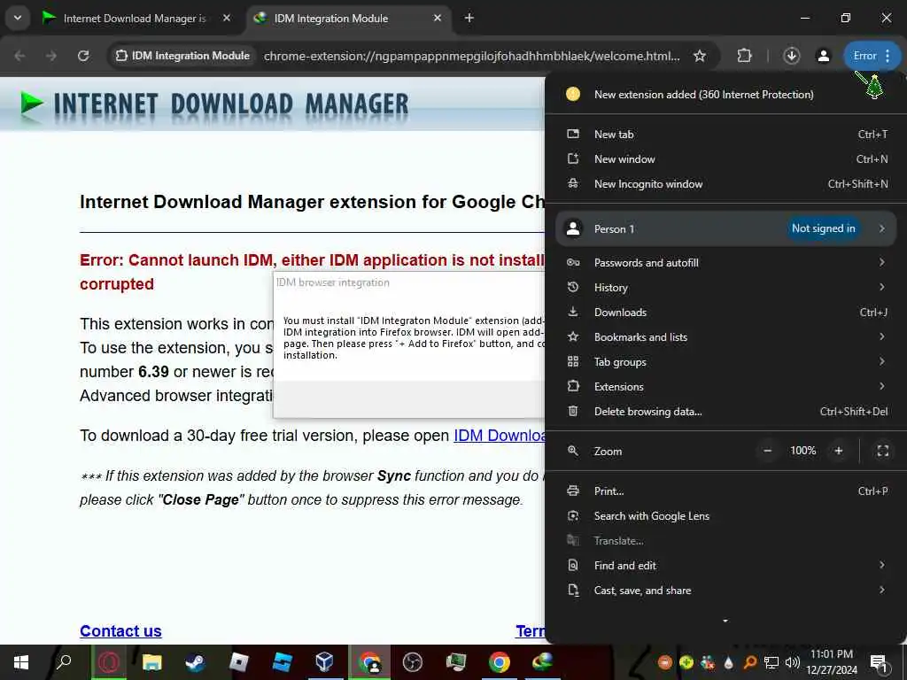Open New extension added notification
Viewport: 907px width, 680px height.
(726, 94)
